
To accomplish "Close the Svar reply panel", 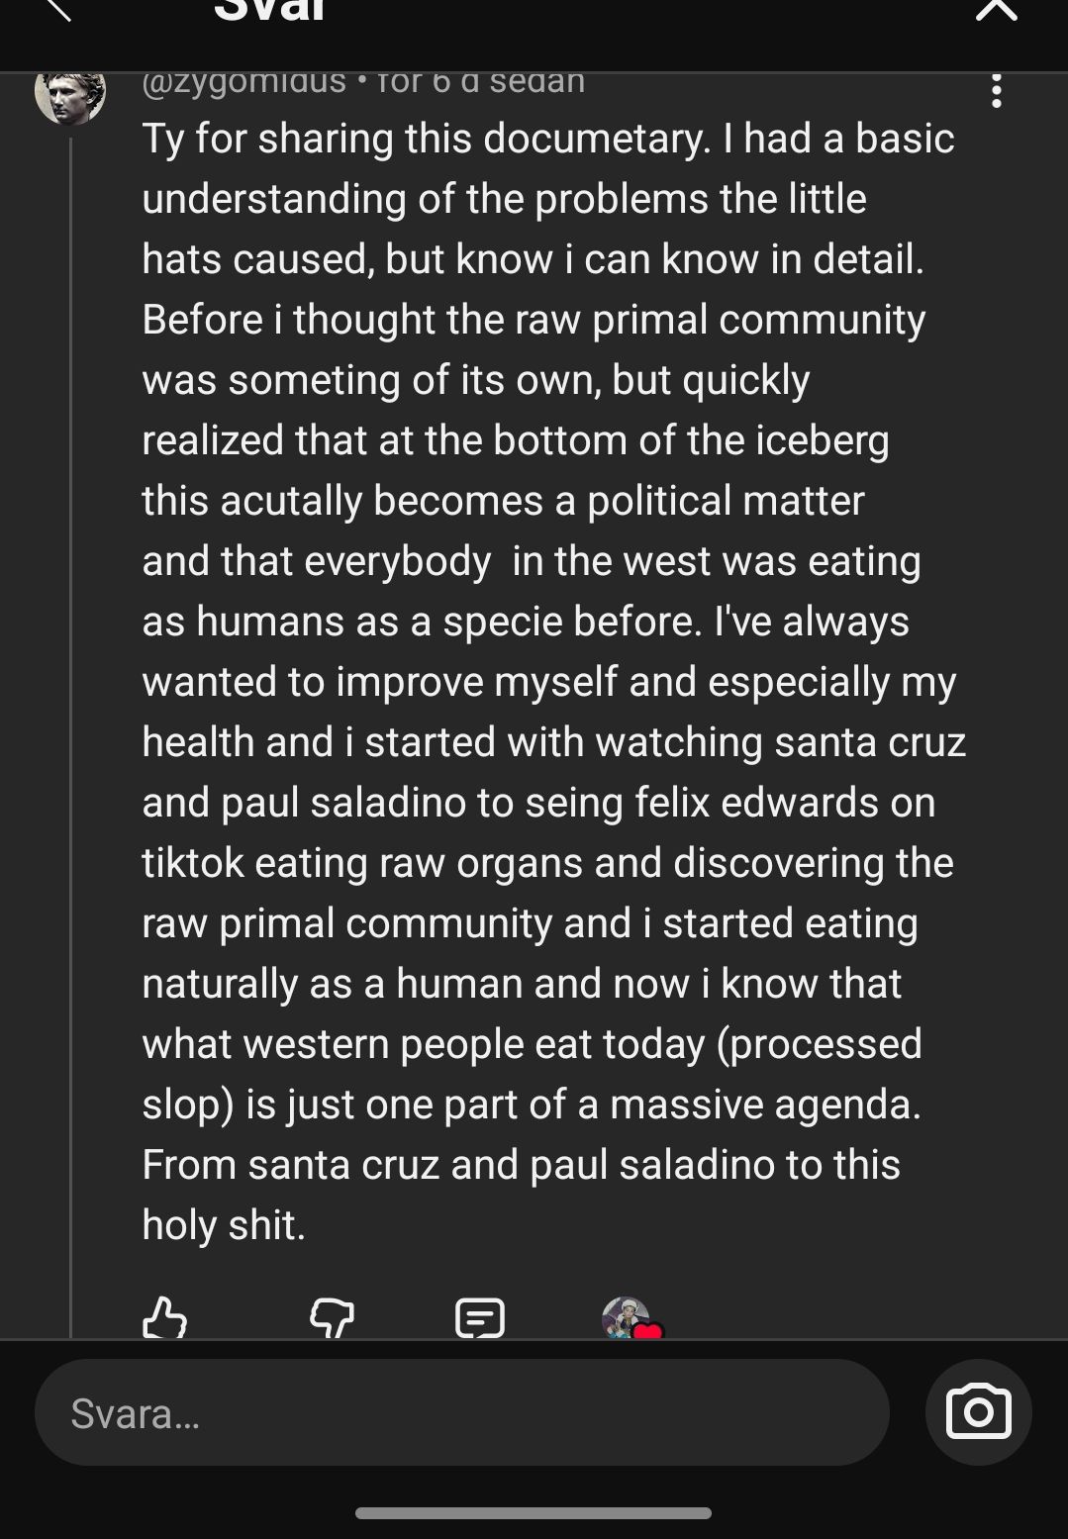I will coord(996,10).
